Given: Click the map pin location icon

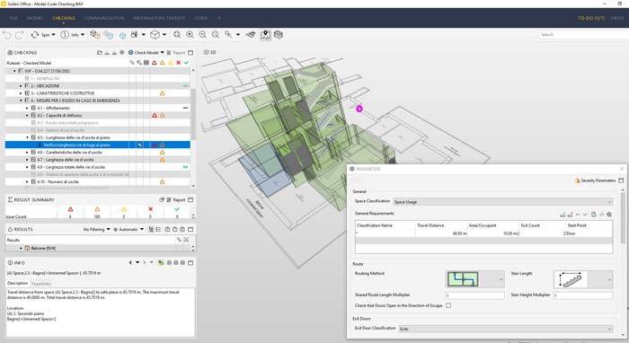Looking at the screenshot, I should 266,35.
